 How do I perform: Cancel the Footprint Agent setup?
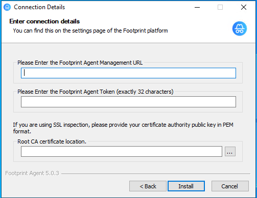coord(230,186)
